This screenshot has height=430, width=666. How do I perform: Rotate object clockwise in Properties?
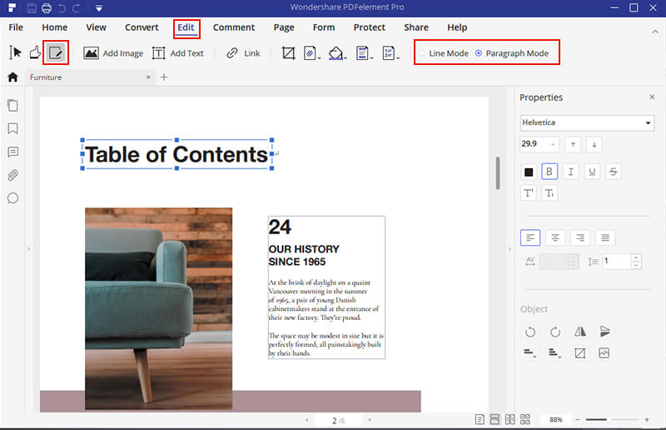pos(555,332)
